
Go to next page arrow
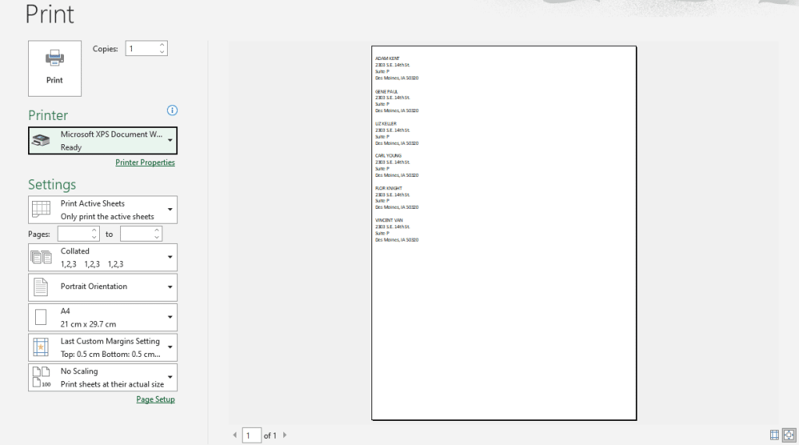click(x=285, y=436)
